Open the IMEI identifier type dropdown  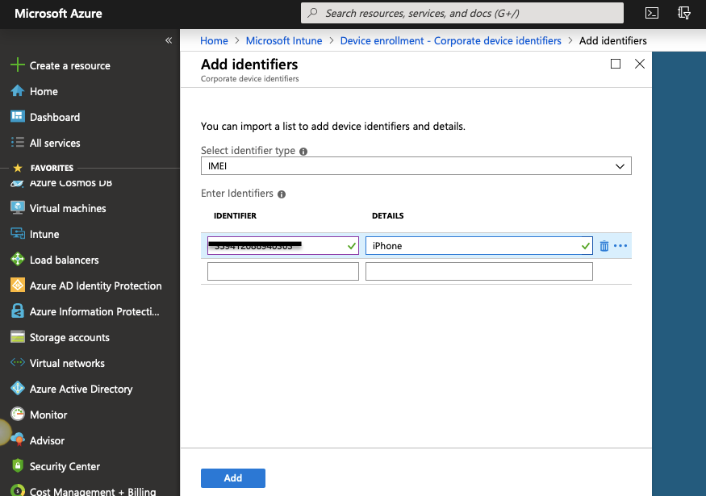tap(416, 166)
